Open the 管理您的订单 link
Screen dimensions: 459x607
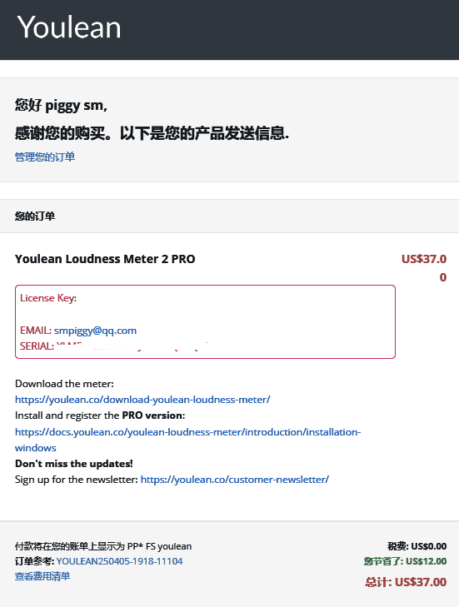[45, 157]
